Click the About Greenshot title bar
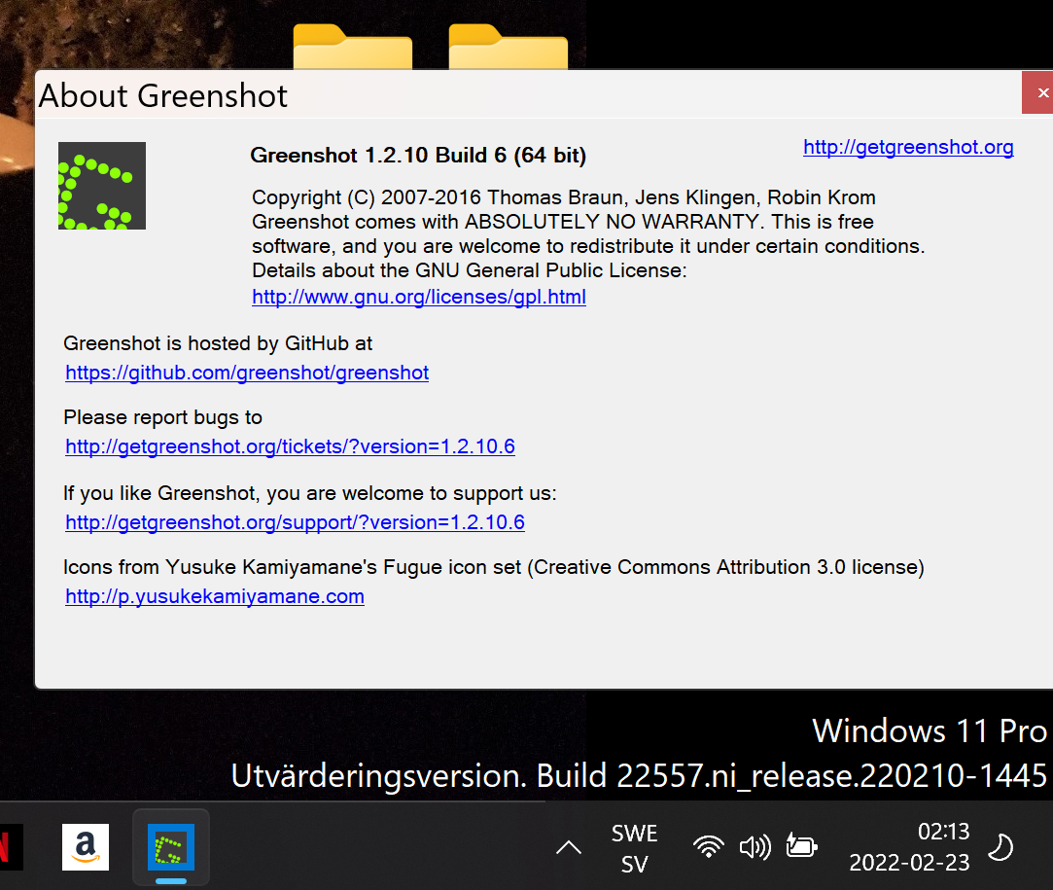 (162, 95)
